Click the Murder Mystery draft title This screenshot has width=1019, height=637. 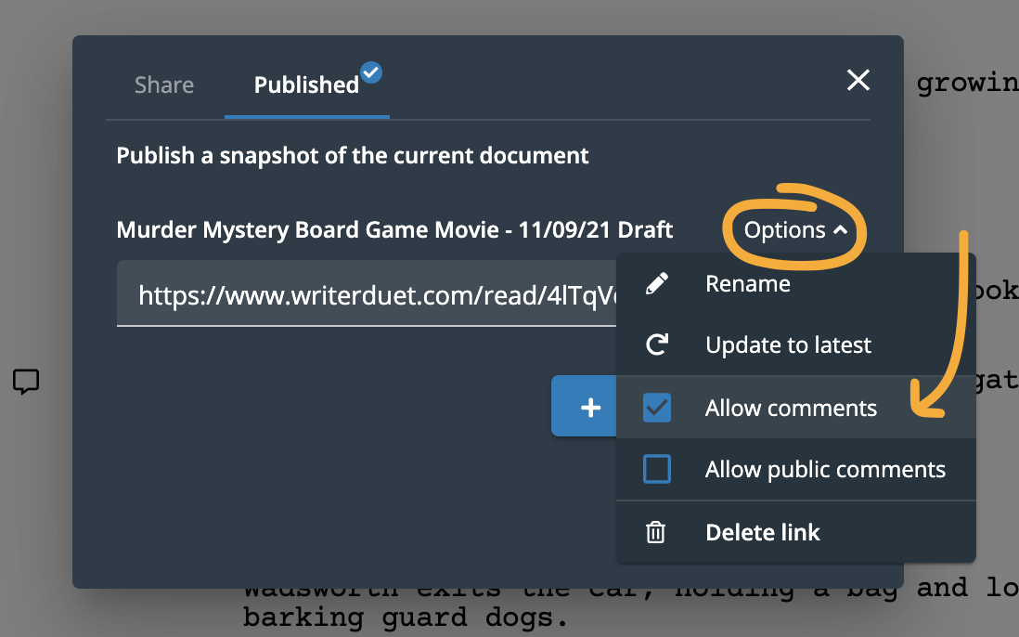pos(393,229)
